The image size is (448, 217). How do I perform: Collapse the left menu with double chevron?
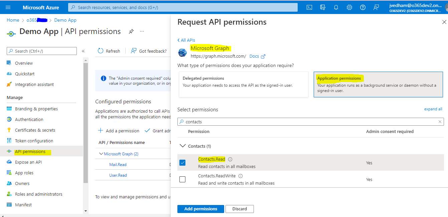point(83,51)
